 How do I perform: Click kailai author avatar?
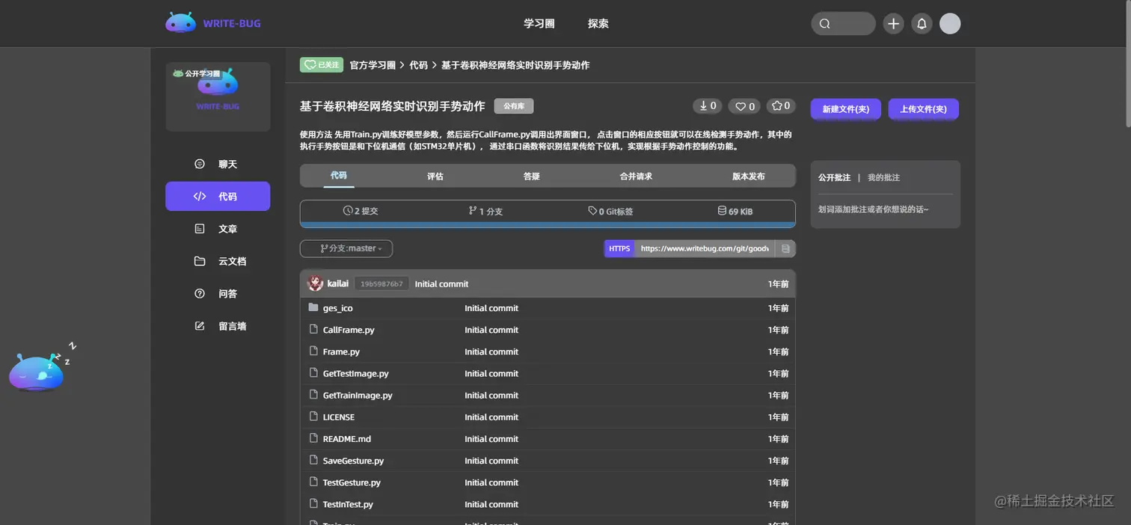[x=316, y=283]
